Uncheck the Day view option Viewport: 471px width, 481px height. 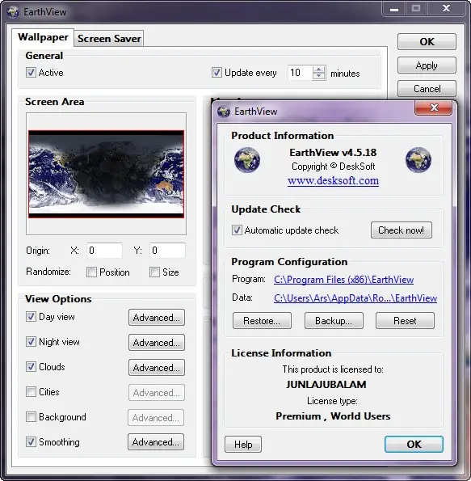click(x=31, y=317)
